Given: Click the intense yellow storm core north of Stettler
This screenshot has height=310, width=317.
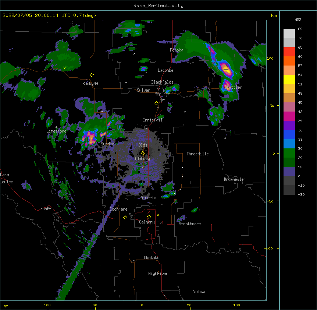Looking at the screenshot, I should click(x=227, y=70).
